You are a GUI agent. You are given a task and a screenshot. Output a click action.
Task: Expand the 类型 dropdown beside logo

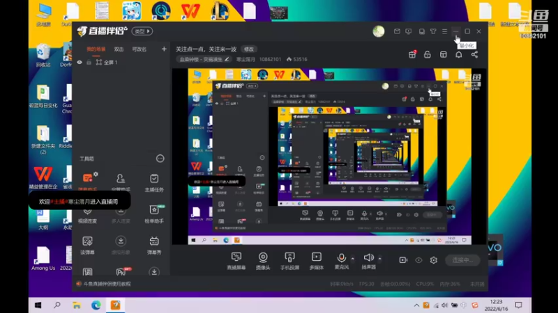click(142, 31)
